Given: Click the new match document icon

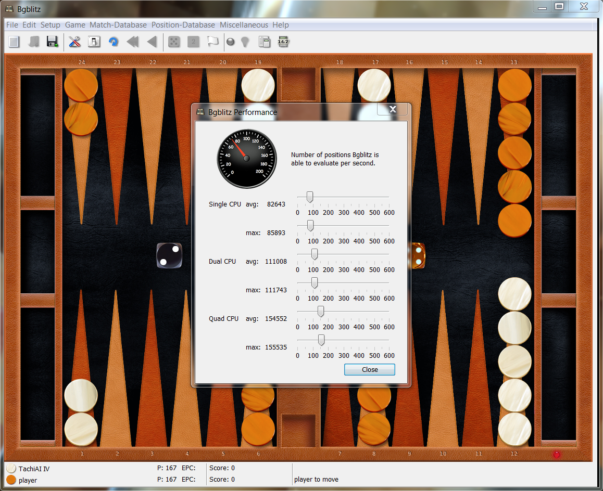Looking at the screenshot, I should [x=14, y=42].
